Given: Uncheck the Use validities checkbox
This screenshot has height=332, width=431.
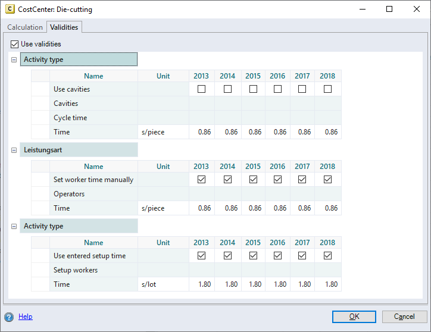Looking at the screenshot, I should (x=15, y=44).
